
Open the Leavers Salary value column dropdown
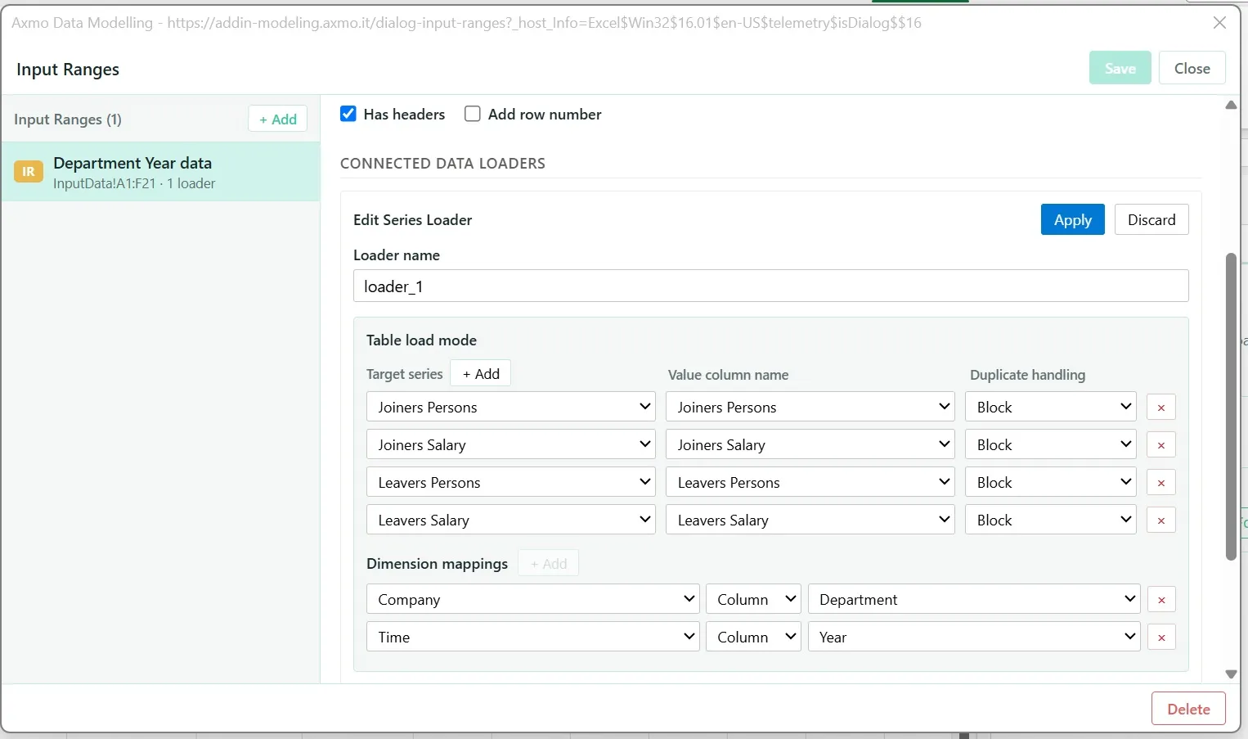pyautogui.click(x=810, y=520)
